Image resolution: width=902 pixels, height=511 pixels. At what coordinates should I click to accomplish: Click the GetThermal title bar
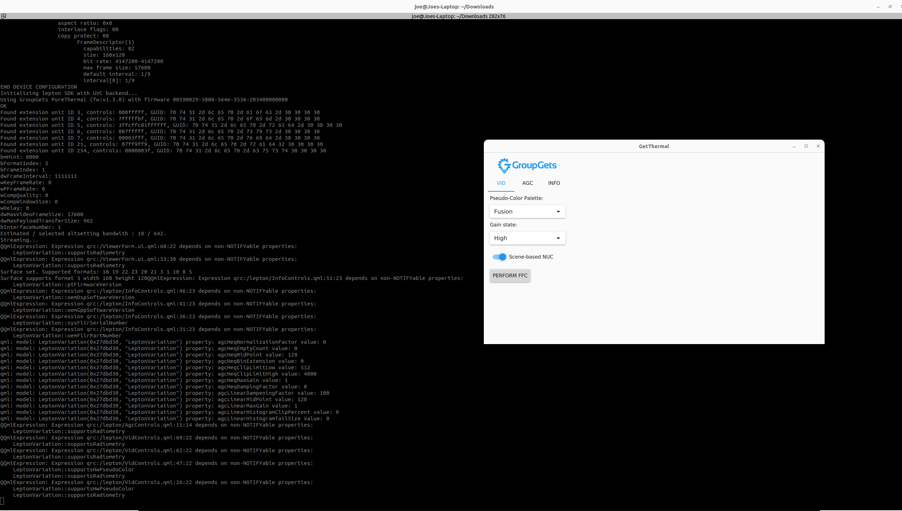click(654, 146)
